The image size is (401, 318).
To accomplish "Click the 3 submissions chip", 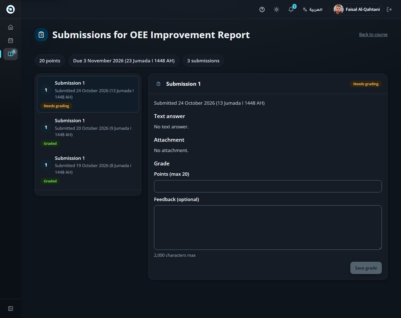I will (x=203, y=61).
